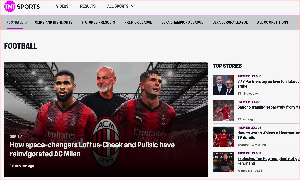Switch to the Premier League tab
The height and width of the screenshot is (180, 300).
(138, 22)
